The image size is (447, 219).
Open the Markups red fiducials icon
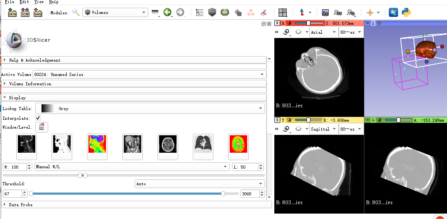click(x=251, y=12)
